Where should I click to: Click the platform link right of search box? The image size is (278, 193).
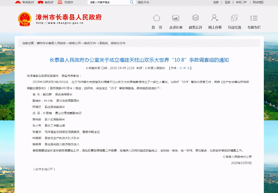[144, 2]
